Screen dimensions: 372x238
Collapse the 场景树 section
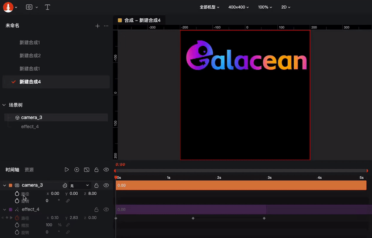click(4, 105)
